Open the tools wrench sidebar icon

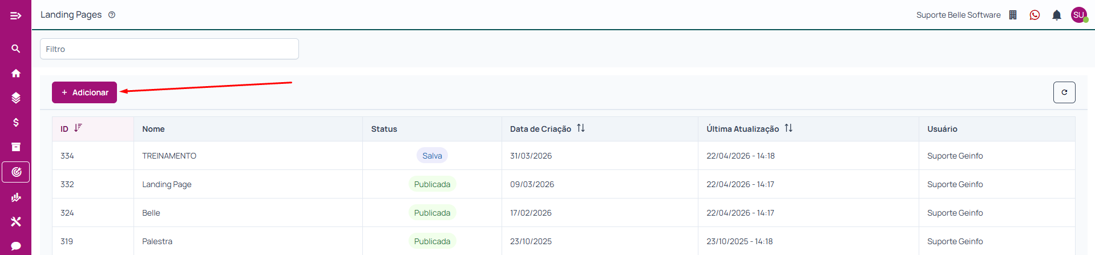click(15, 222)
